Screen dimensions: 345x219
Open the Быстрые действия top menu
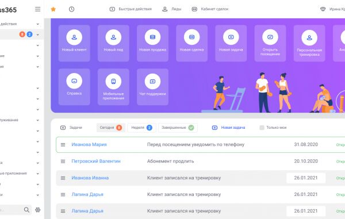[x=131, y=9]
